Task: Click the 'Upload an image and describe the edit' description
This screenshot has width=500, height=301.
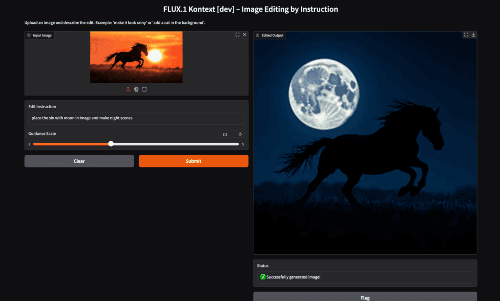Action: (115, 22)
